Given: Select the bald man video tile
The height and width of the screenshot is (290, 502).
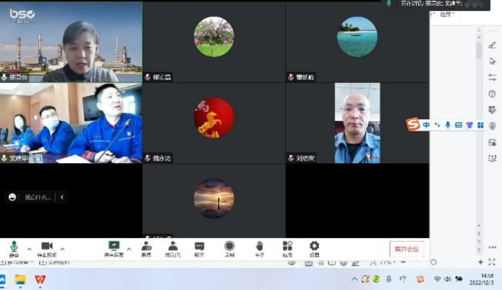Looking at the screenshot, I should click(x=357, y=123).
